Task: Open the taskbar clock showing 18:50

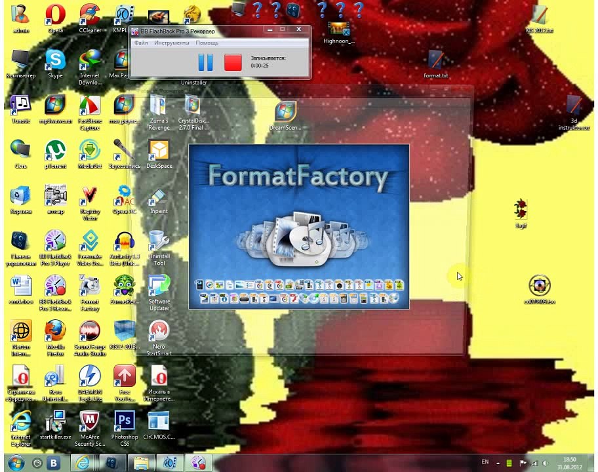Action: [x=569, y=463]
